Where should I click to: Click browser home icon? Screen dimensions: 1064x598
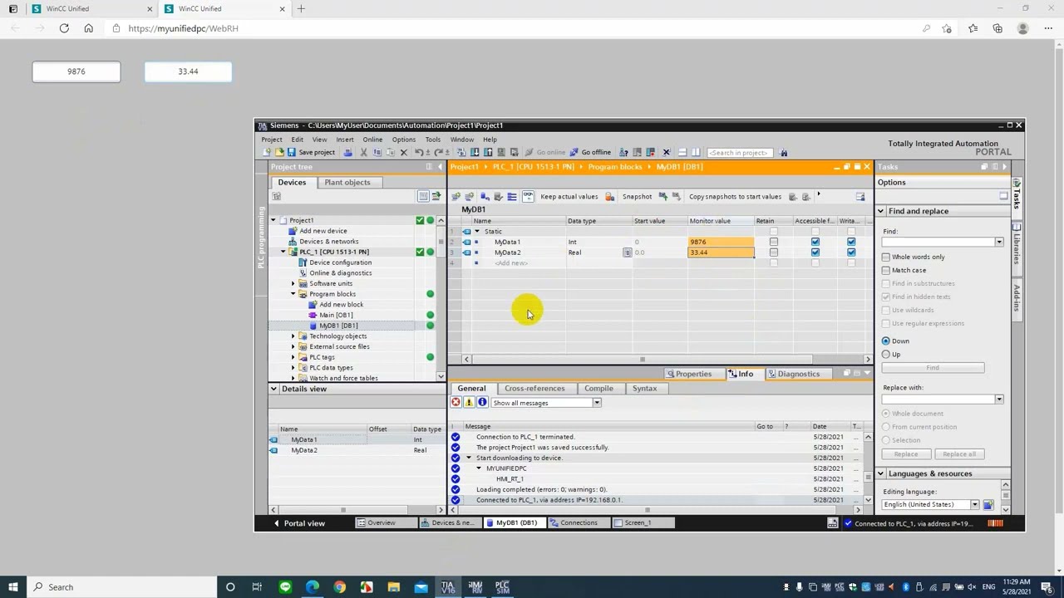(88, 28)
